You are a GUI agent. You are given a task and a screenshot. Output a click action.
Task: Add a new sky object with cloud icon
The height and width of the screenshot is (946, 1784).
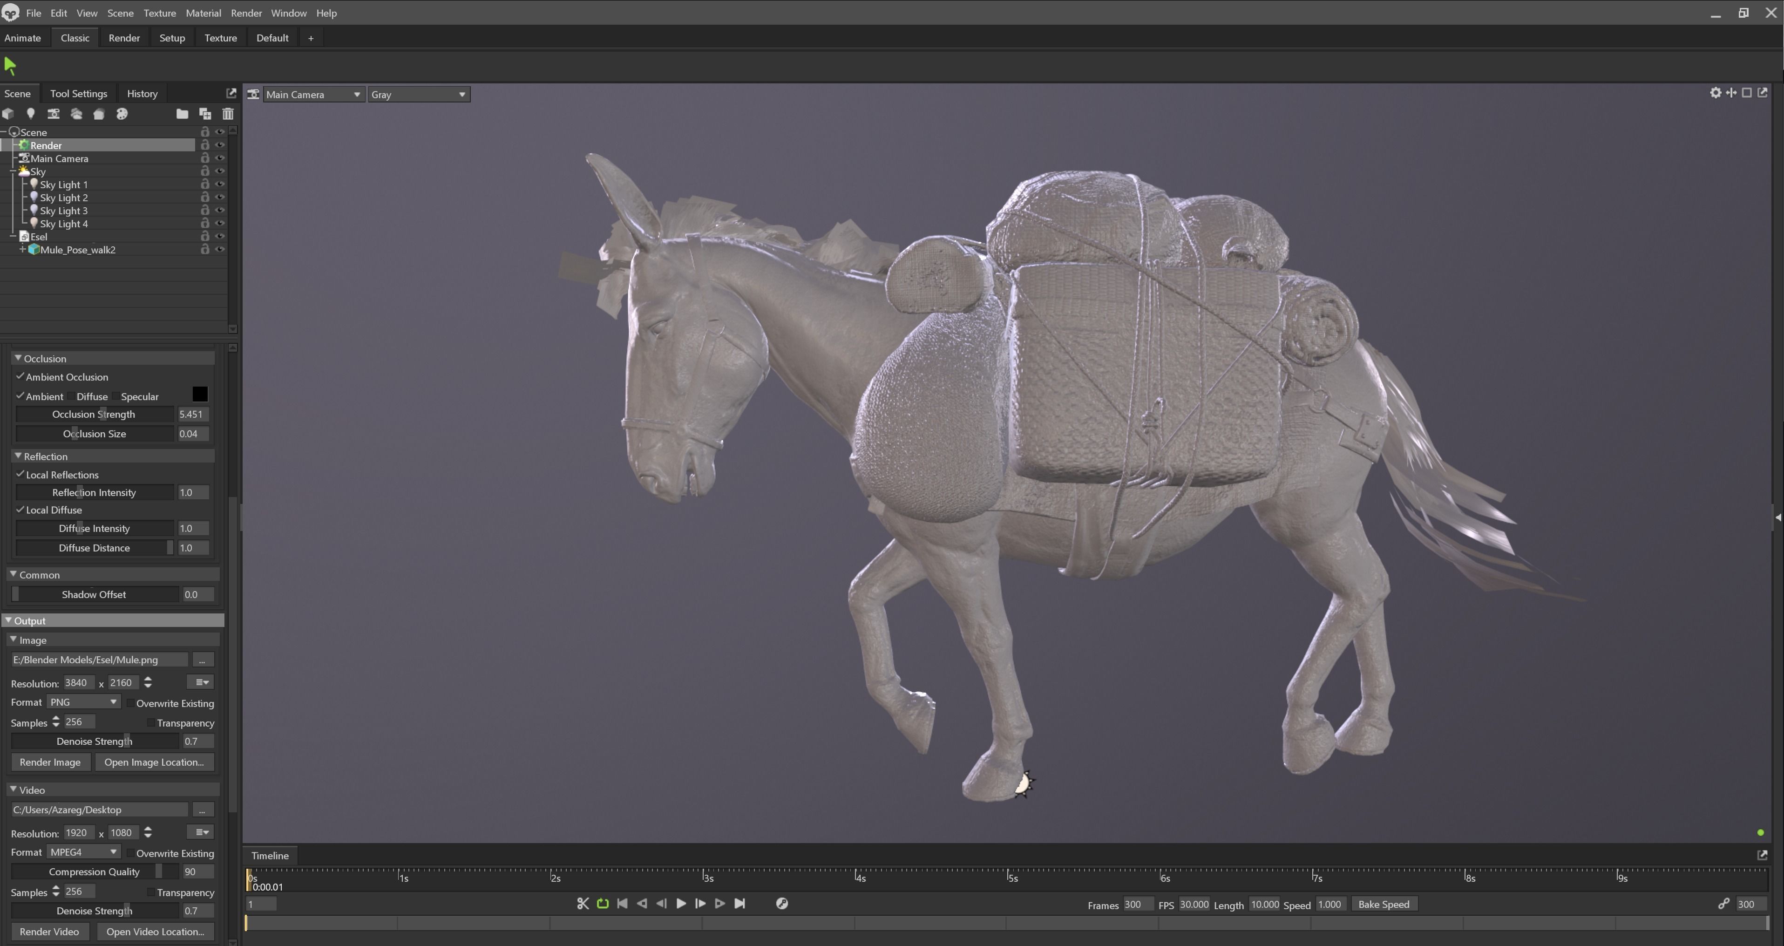(x=76, y=114)
